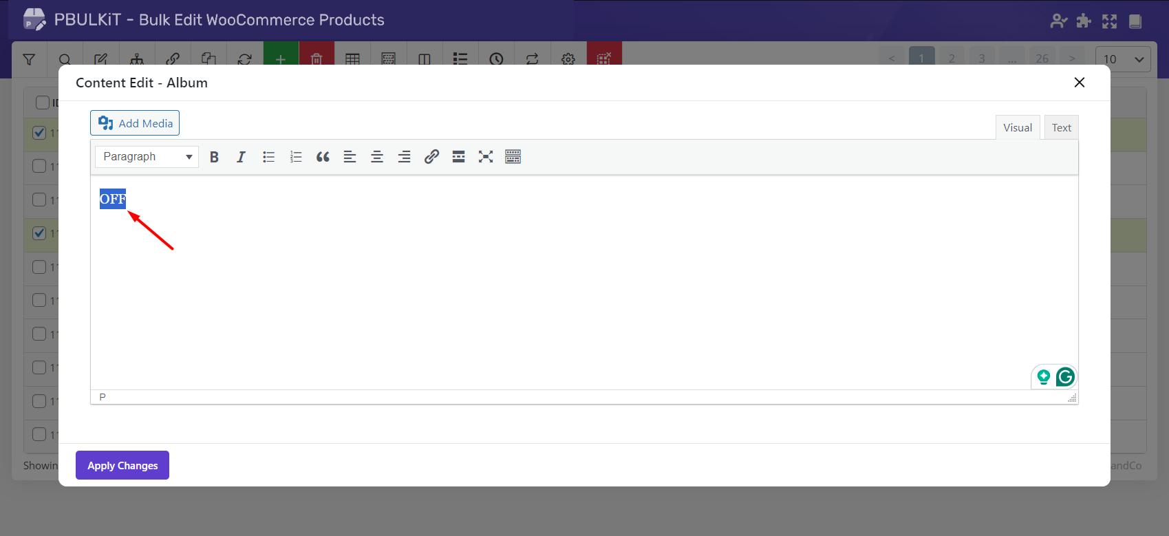Click the toolbar toggle keyboard icon

click(x=513, y=157)
